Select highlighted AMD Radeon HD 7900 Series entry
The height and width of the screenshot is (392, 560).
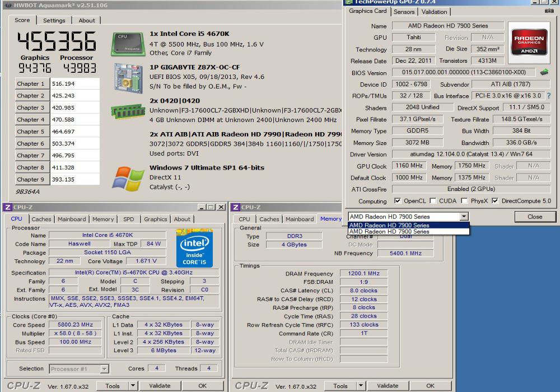pos(408,225)
